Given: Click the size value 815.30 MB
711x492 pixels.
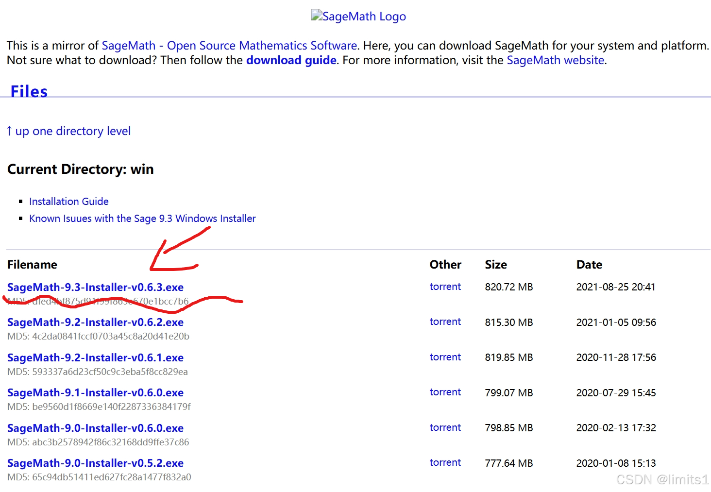Looking at the screenshot, I should point(509,322).
